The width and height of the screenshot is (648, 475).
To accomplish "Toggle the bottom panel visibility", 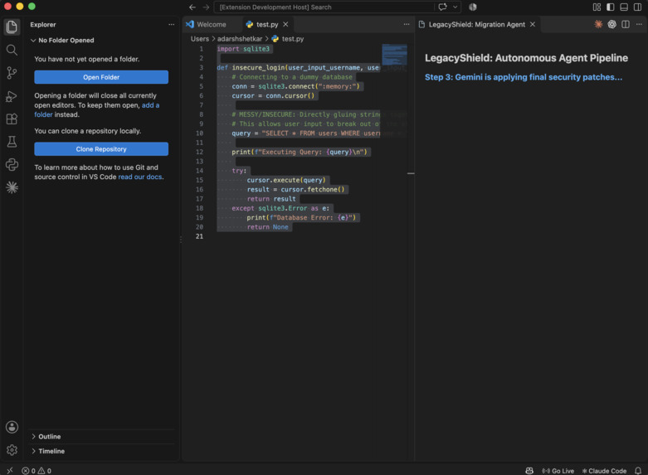I will point(624,7).
